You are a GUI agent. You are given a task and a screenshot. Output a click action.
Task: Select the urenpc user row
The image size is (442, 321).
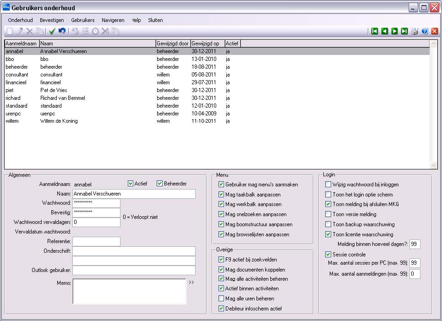(217, 113)
